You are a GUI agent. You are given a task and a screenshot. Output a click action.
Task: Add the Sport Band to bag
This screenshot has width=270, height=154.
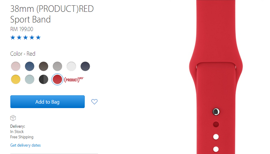point(48,102)
